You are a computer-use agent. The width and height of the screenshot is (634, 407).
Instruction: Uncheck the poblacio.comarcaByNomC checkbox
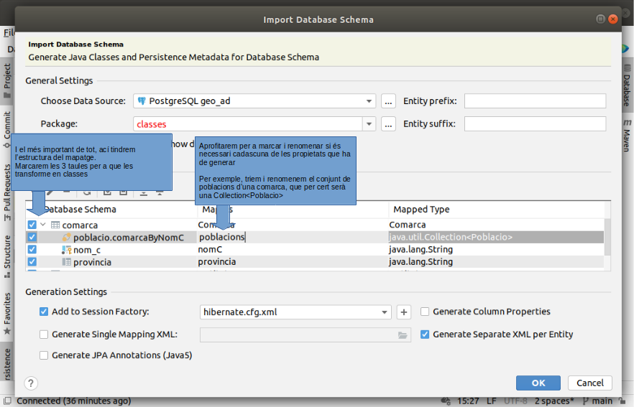pyautogui.click(x=32, y=237)
